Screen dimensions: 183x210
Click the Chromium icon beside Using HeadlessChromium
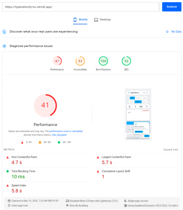[x=126, y=206]
